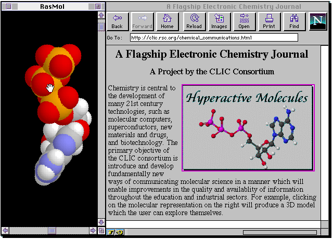Viewport: 333px width, 239px height.
Task: Click the Open toolbar button
Action: click(244, 21)
